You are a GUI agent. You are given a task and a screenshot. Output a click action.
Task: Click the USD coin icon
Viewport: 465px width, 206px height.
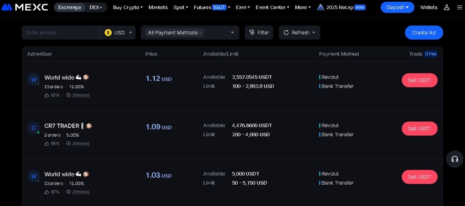point(108,33)
